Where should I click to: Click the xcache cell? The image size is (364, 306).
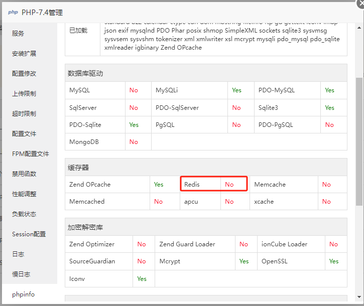pyautogui.click(x=284, y=201)
